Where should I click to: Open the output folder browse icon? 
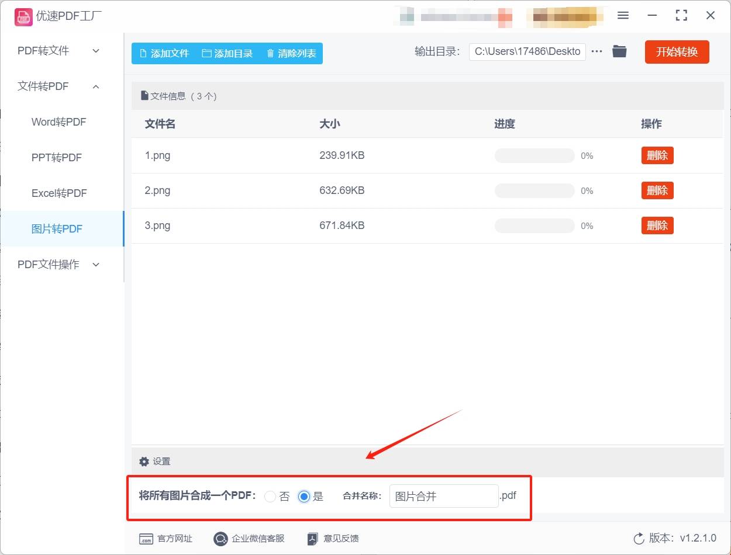point(619,51)
